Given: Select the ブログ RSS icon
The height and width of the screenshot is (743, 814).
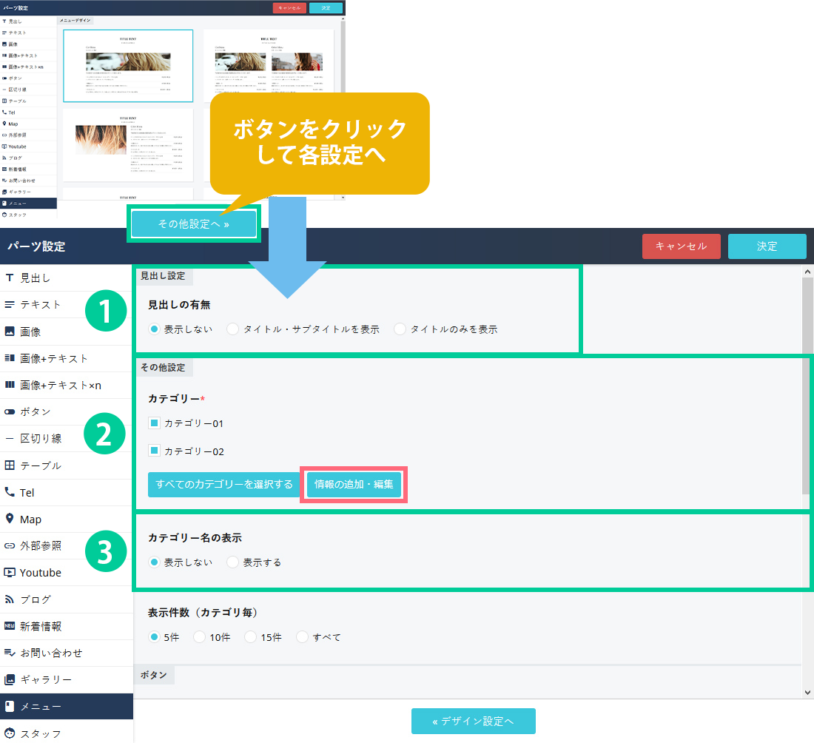Looking at the screenshot, I should tap(10, 599).
